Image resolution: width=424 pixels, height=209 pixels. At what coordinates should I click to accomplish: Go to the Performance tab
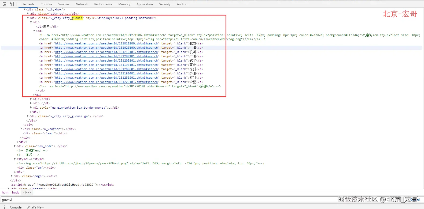(x=103, y=4)
